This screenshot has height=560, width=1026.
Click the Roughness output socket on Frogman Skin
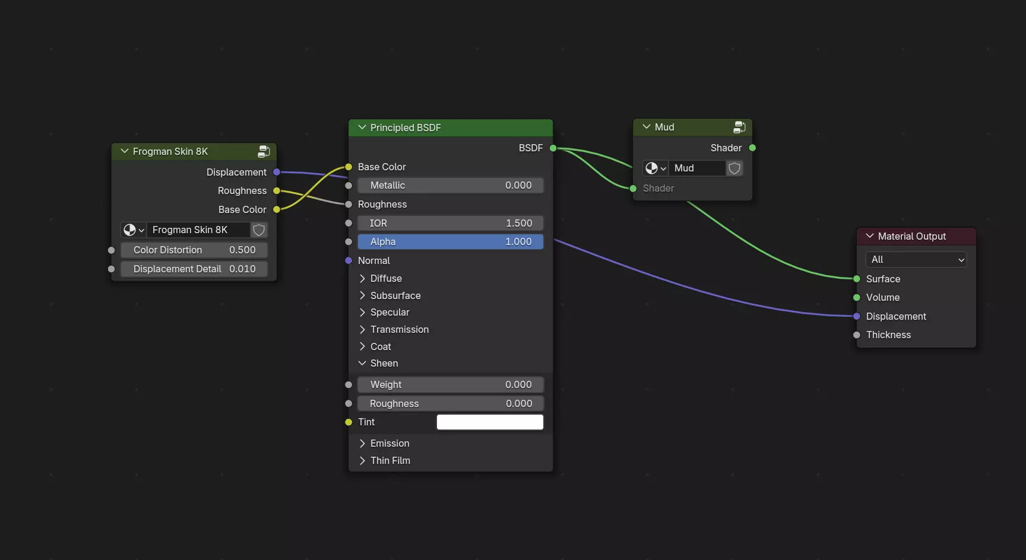point(277,191)
